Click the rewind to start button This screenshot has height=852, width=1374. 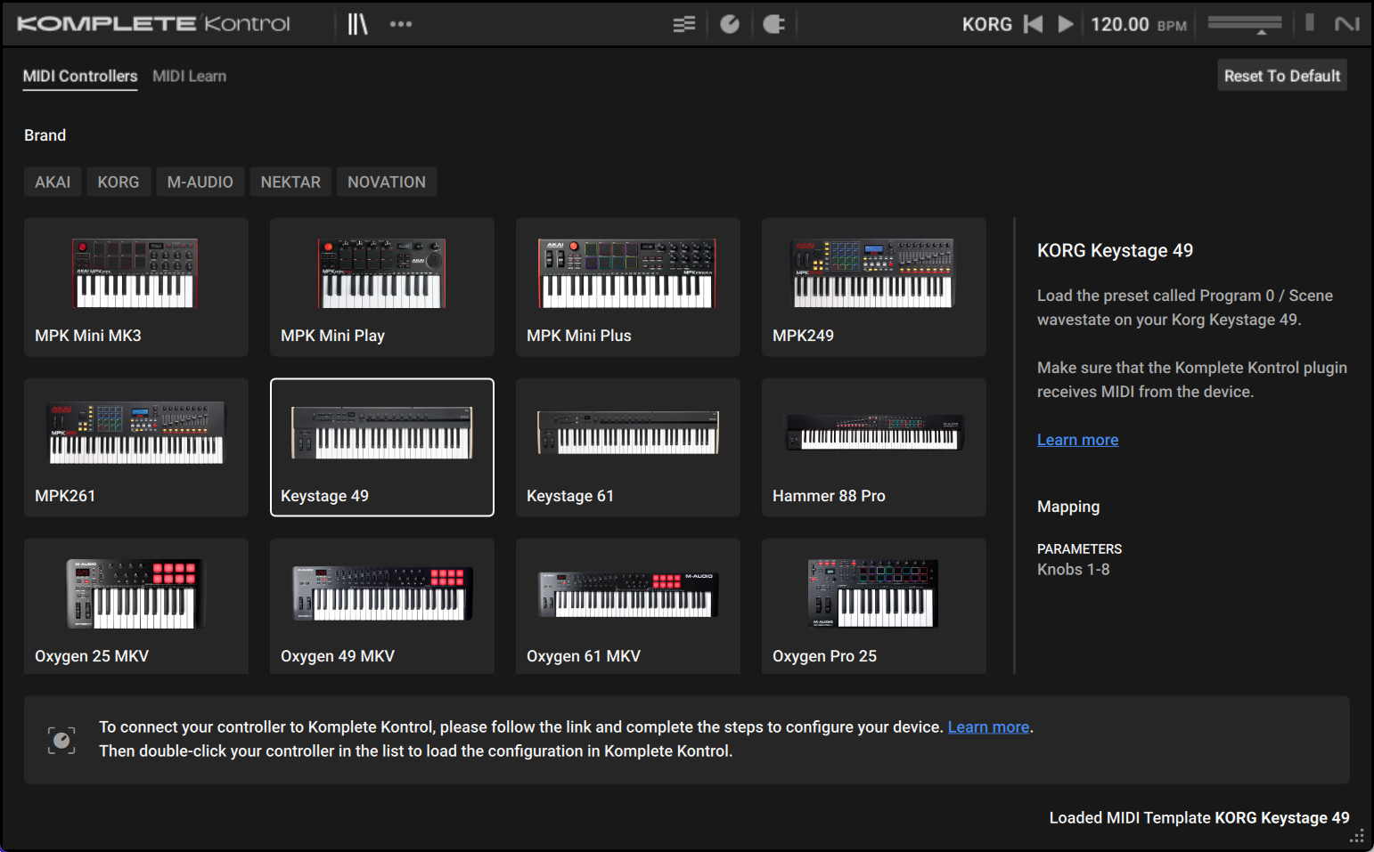(1034, 24)
